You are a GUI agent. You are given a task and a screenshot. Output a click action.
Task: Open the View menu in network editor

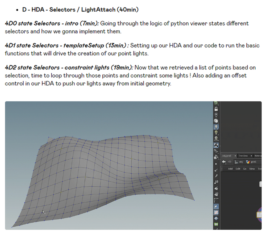point(252,169)
